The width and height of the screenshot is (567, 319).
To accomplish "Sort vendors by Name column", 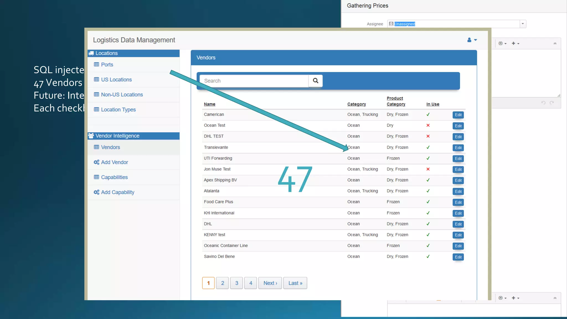I will tap(210, 104).
